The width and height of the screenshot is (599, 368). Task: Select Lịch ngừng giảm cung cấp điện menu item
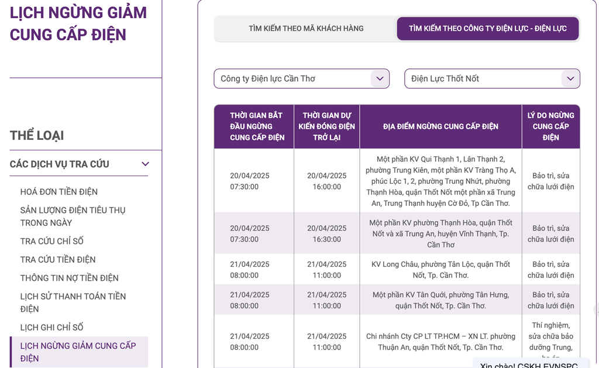[x=78, y=352]
